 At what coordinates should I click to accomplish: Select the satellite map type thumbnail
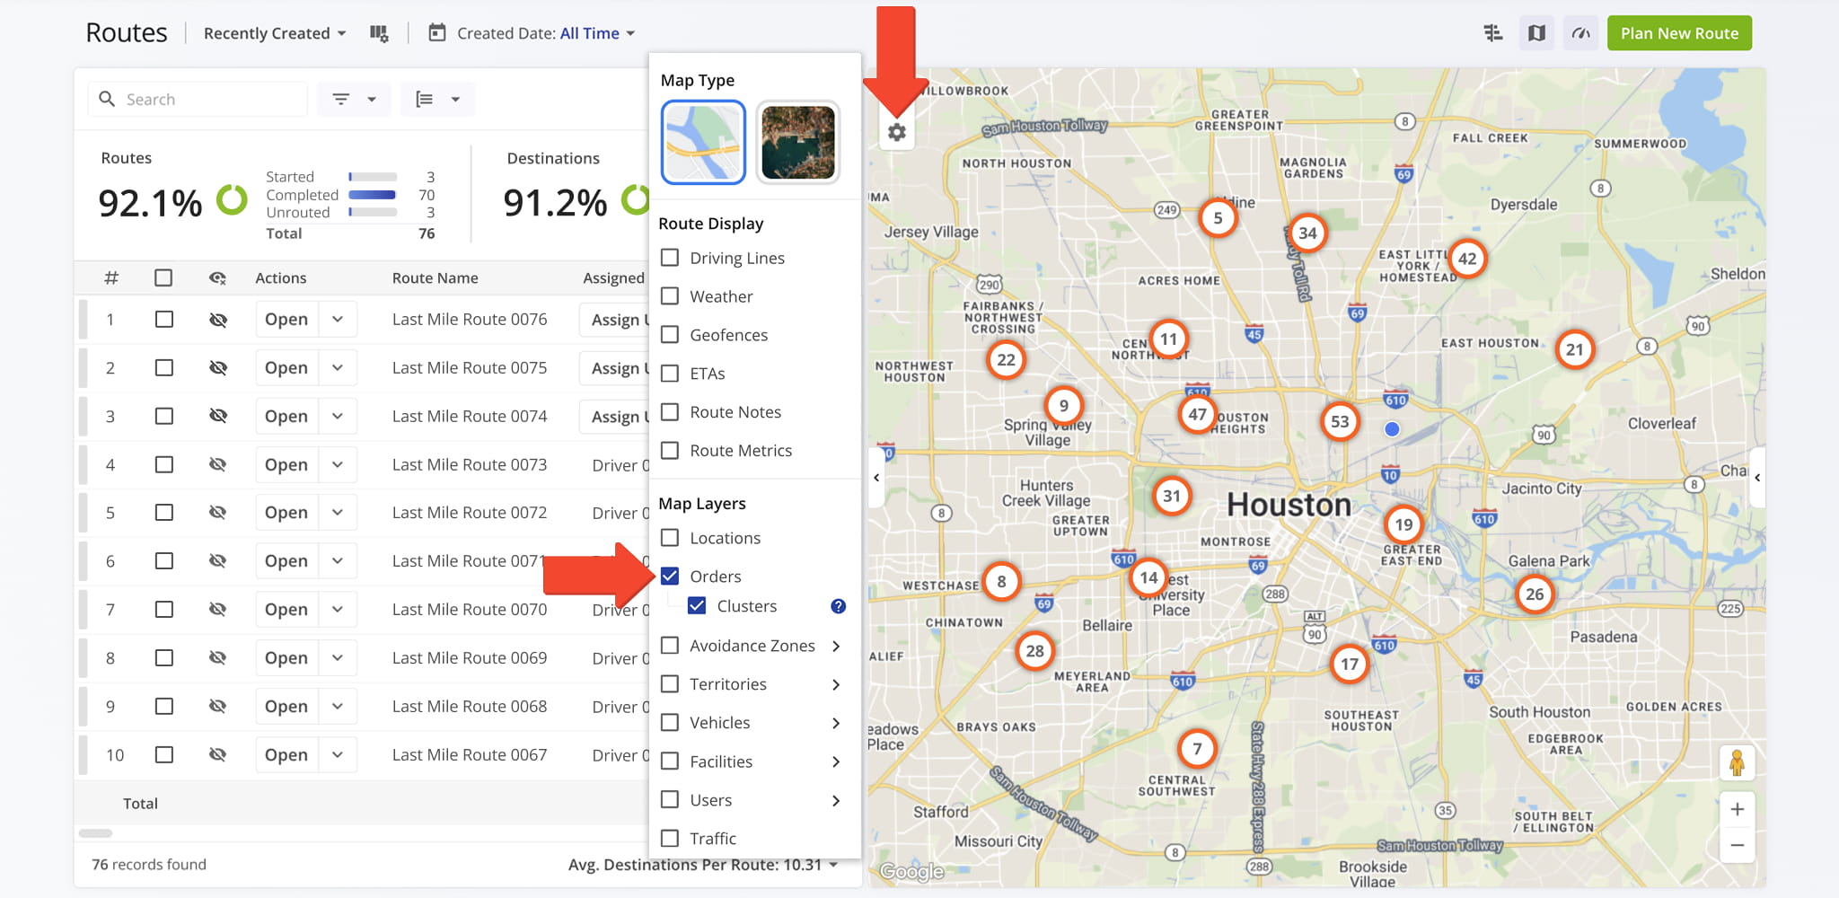click(x=797, y=142)
